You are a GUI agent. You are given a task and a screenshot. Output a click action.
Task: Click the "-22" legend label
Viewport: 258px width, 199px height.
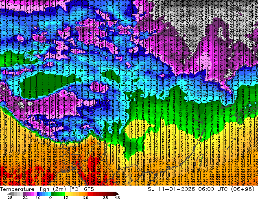click(24, 197)
